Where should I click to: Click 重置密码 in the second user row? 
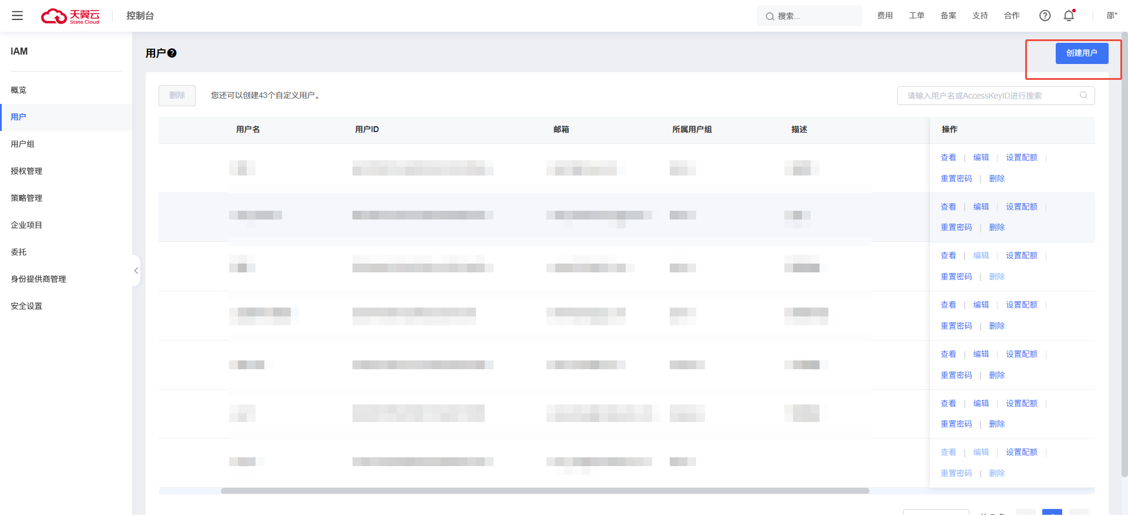[x=956, y=227]
